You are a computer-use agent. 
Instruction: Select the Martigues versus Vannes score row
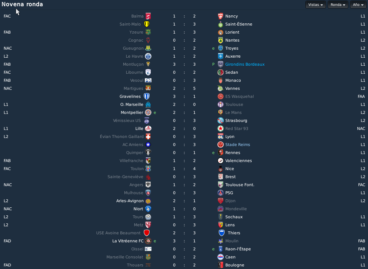coord(184,88)
